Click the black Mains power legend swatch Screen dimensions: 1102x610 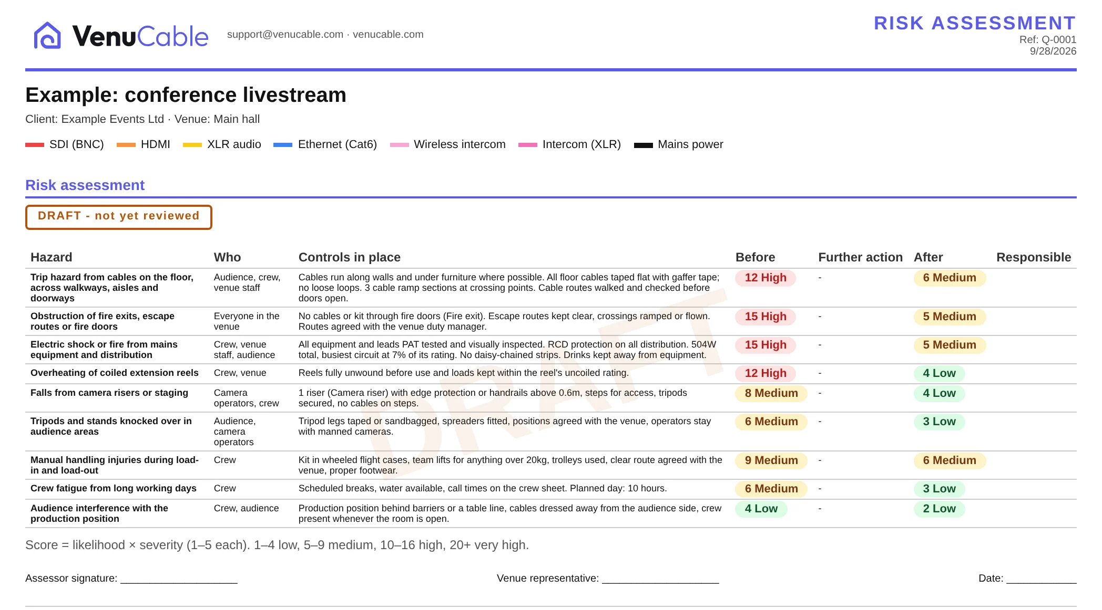pyautogui.click(x=644, y=145)
